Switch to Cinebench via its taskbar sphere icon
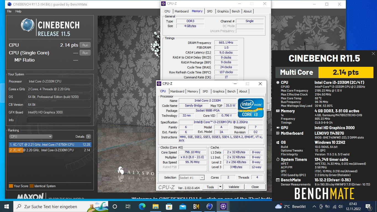This screenshot has width=377, height=212. pos(209,206)
